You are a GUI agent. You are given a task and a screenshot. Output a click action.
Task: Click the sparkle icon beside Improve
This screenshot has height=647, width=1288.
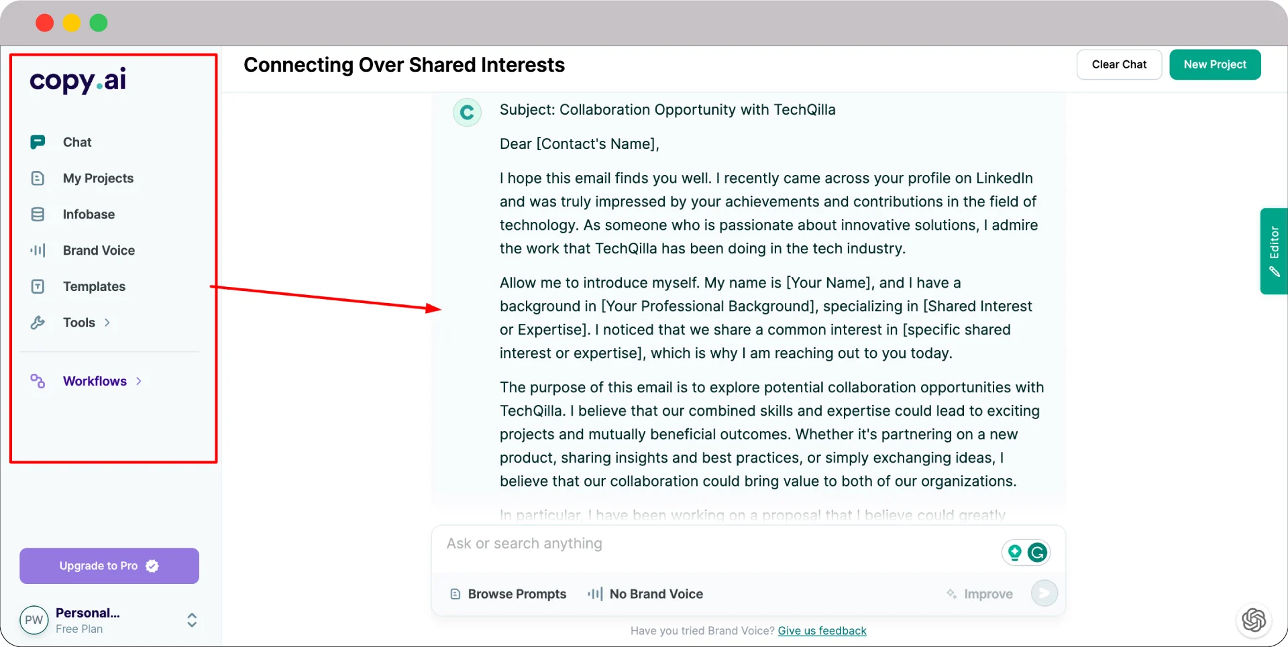coord(951,594)
